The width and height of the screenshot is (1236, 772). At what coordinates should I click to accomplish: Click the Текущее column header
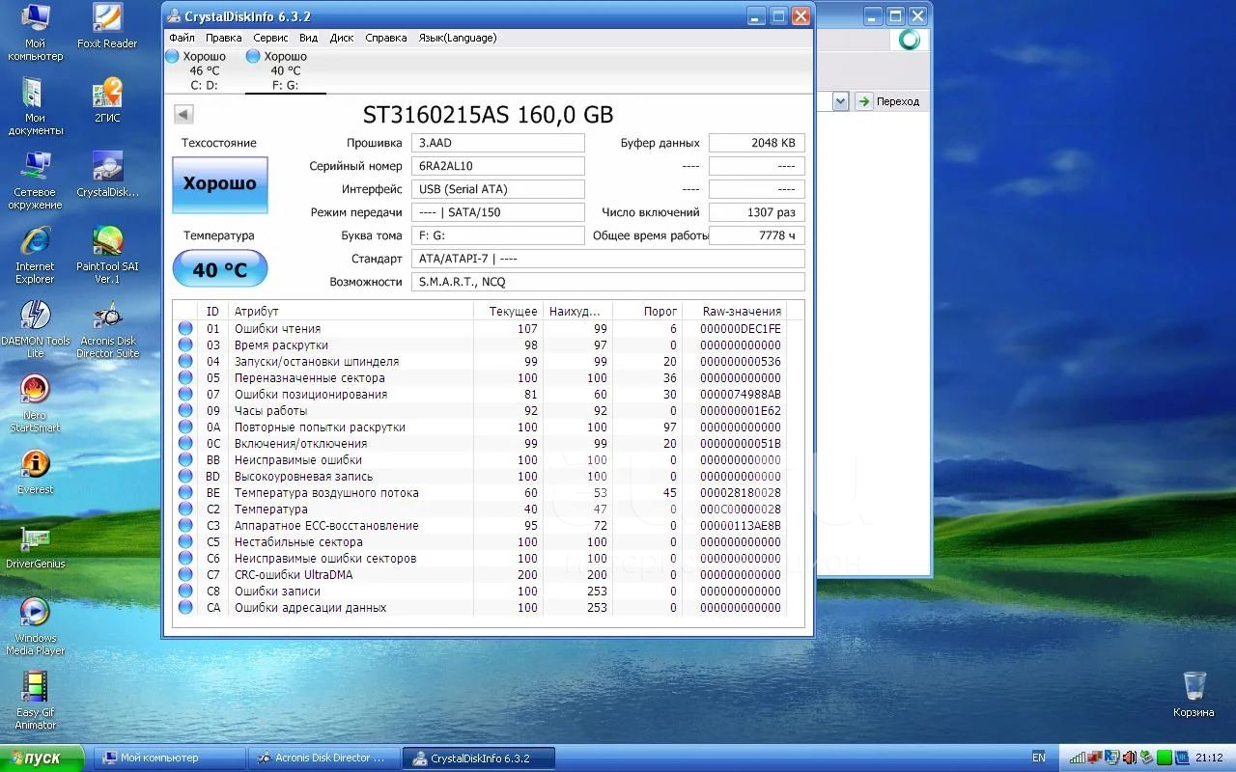pyautogui.click(x=508, y=311)
